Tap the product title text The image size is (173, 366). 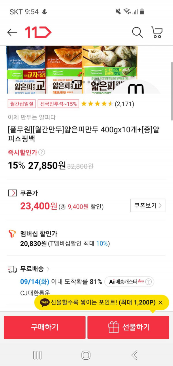click(84, 134)
